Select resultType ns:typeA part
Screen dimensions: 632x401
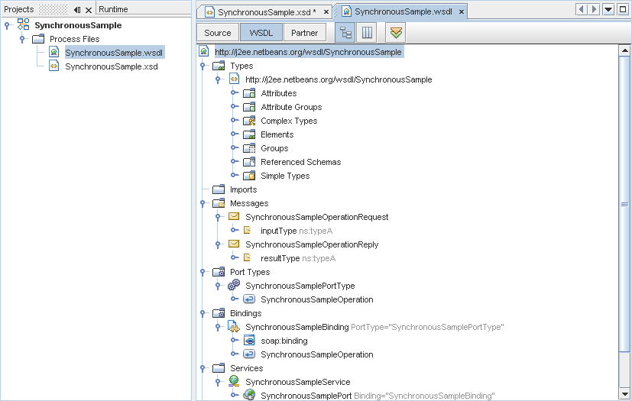coord(298,258)
